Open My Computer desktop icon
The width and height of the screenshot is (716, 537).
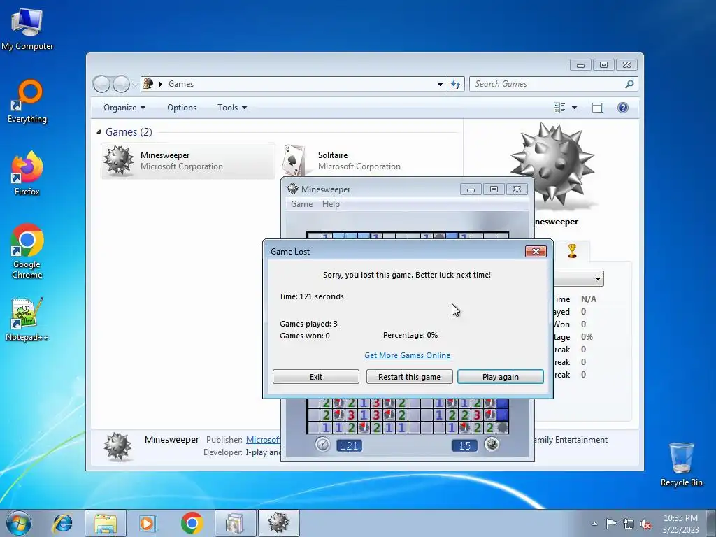pos(27,29)
